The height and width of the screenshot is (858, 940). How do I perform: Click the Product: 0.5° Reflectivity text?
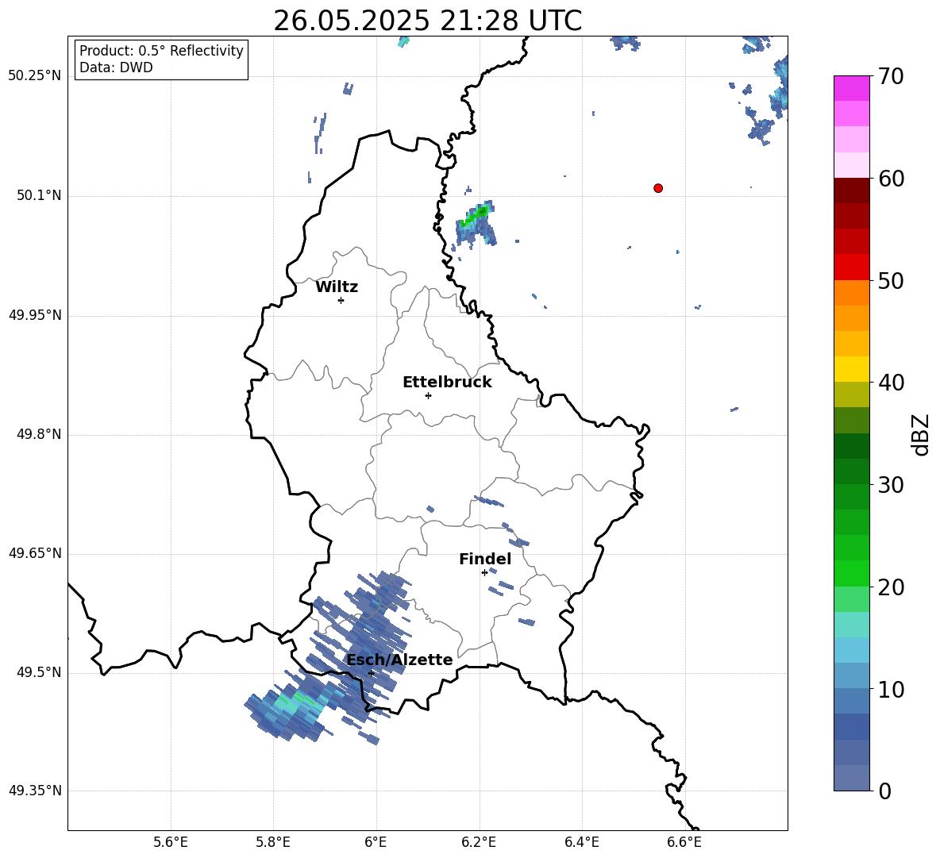[161, 51]
